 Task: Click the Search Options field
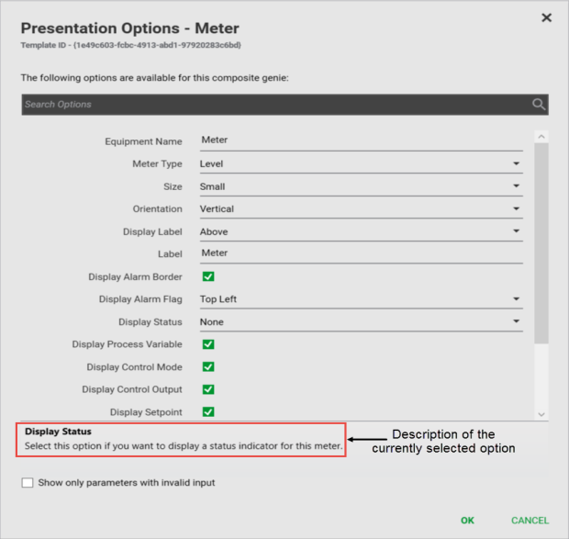click(x=275, y=104)
